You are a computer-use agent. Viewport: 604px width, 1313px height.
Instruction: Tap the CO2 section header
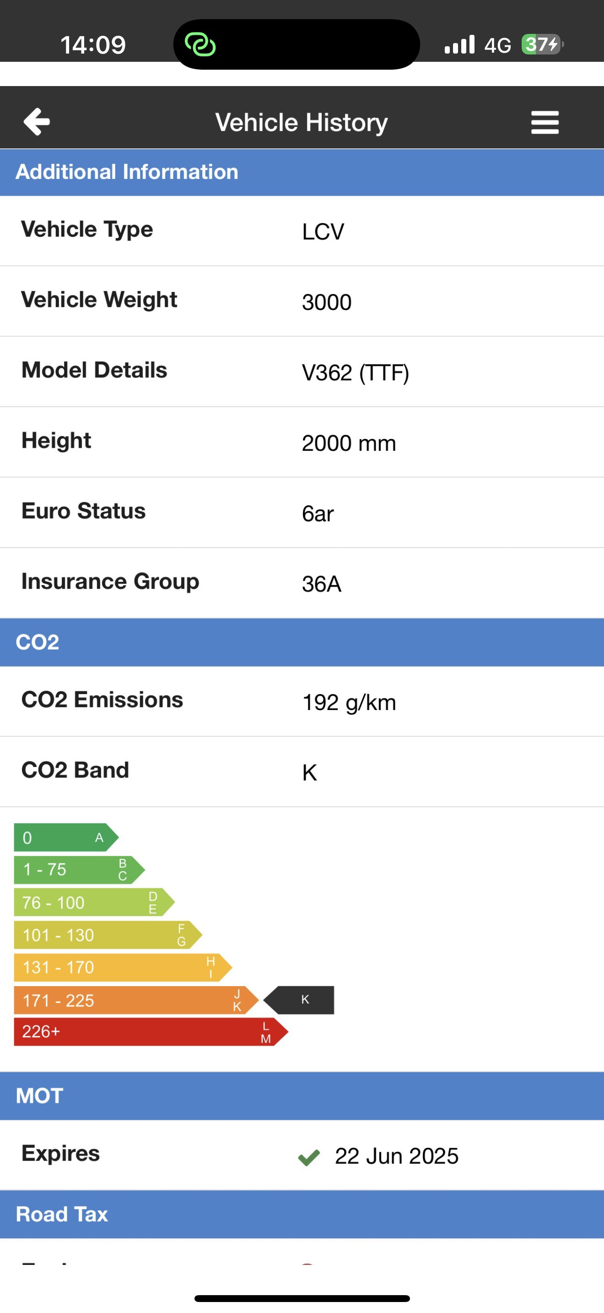point(302,642)
